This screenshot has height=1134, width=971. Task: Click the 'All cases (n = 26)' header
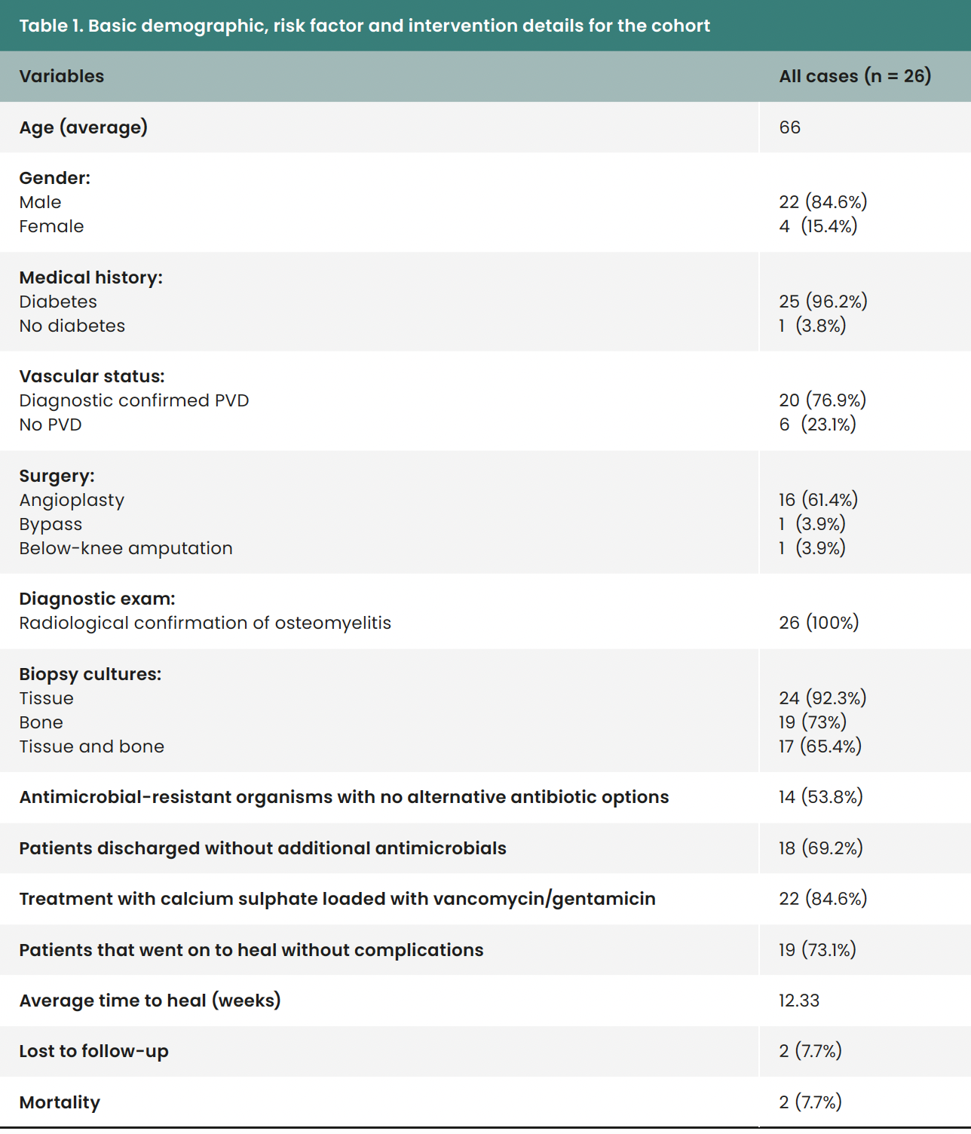coord(855,76)
